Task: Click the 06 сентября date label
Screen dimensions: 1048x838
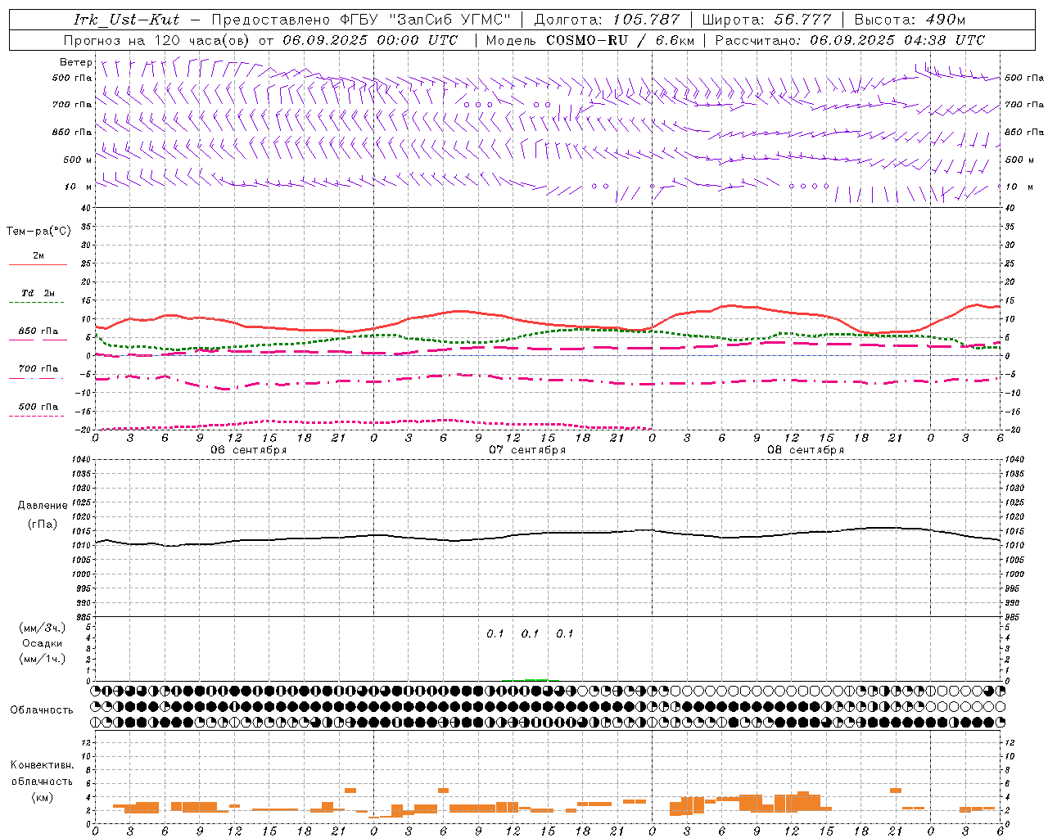Action: click(x=249, y=450)
